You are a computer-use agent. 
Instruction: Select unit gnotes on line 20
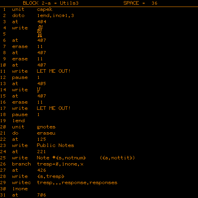tap(34, 127)
